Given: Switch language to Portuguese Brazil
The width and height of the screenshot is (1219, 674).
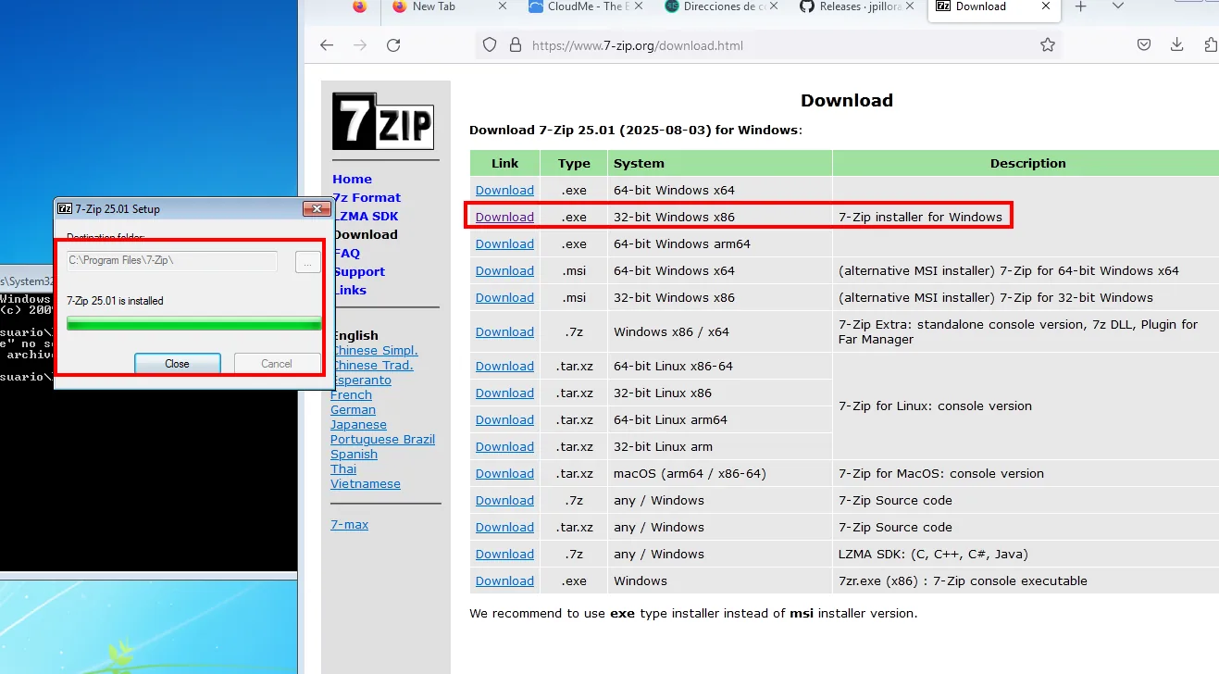Looking at the screenshot, I should 382,439.
